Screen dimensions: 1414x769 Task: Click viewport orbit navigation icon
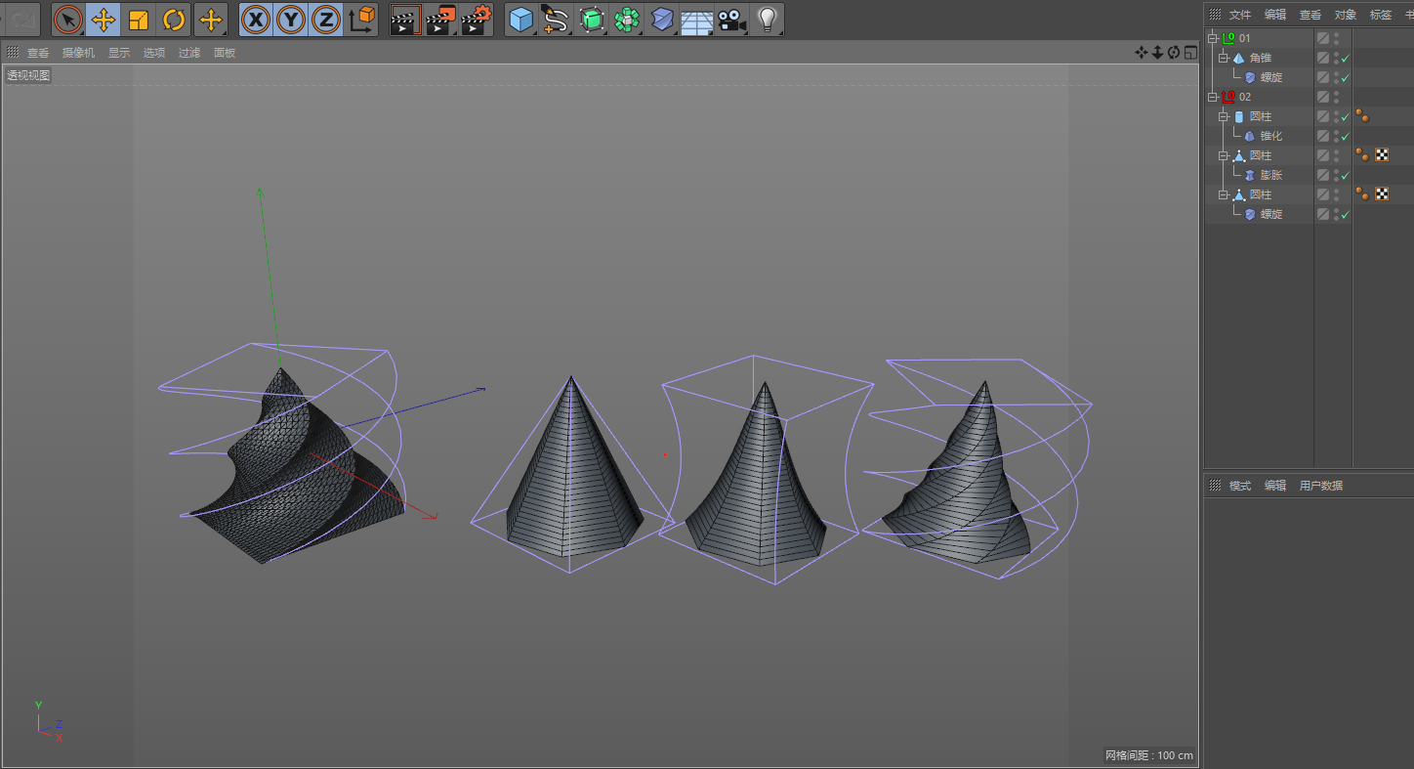pos(1174,53)
